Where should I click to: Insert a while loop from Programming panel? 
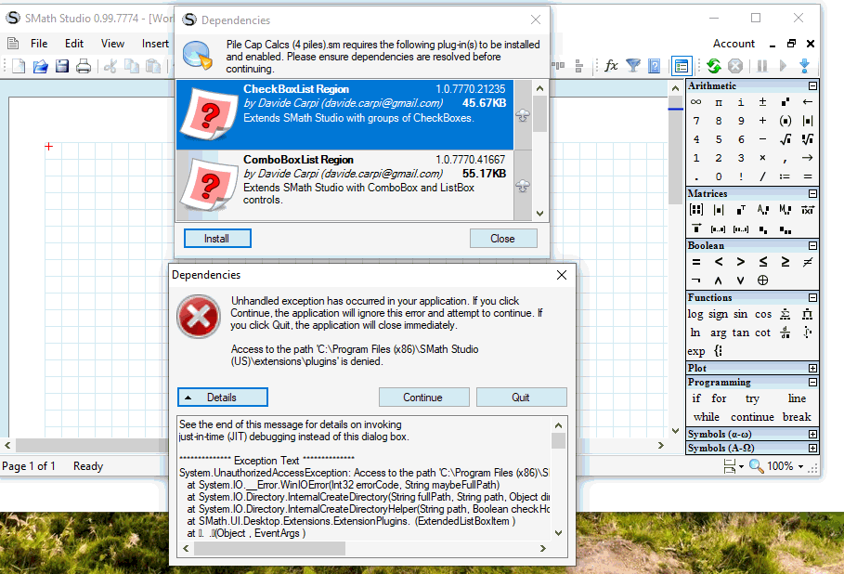click(706, 416)
